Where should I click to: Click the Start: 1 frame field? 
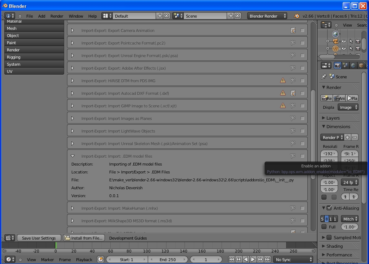[x=126, y=260]
